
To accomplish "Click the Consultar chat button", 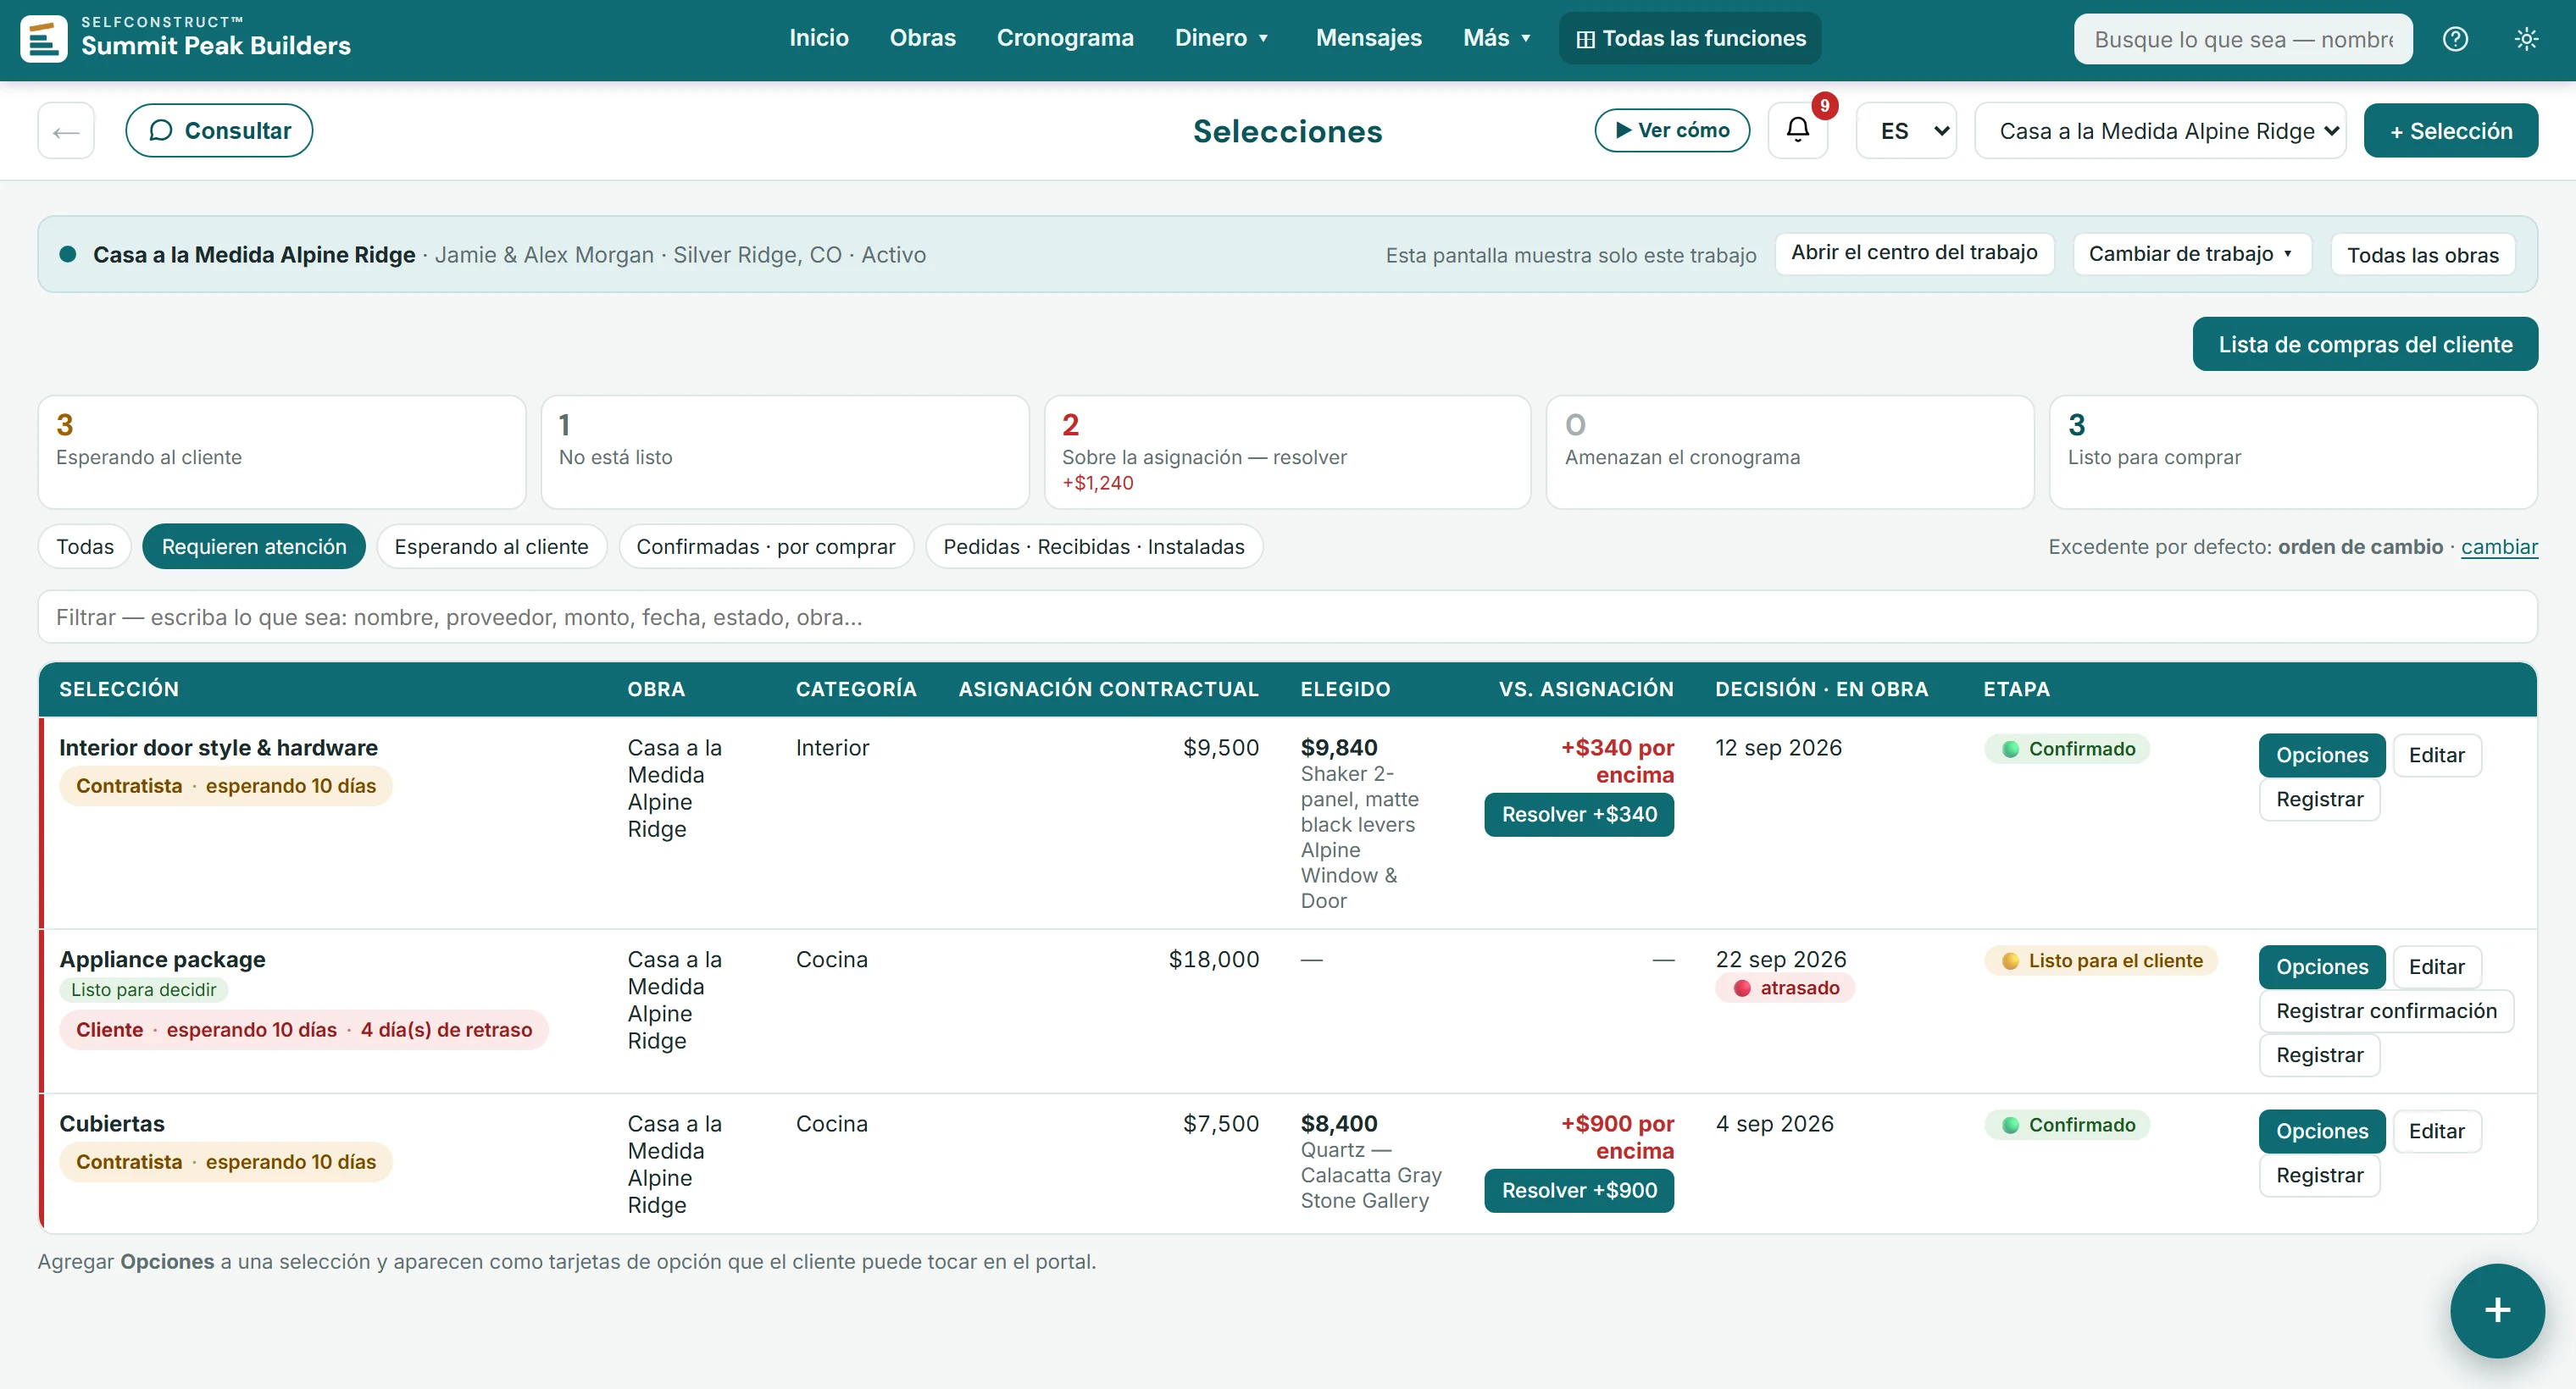I will [x=219, y=130].
